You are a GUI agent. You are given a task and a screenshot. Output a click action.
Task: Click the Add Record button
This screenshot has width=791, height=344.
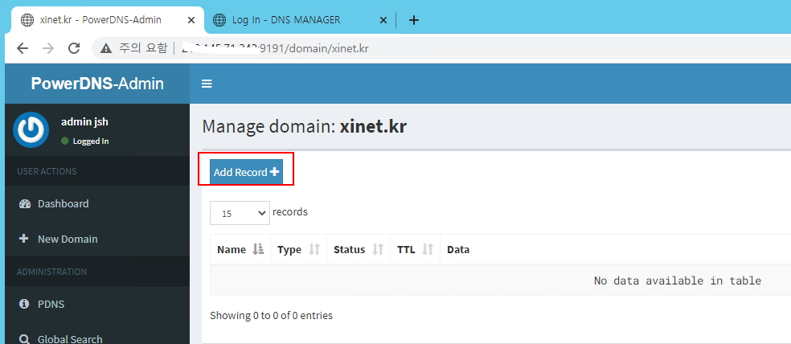pos(246,172)
